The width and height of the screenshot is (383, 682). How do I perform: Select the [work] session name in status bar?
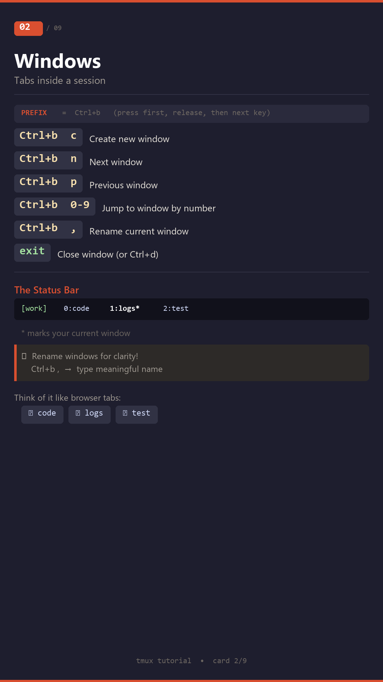click(34, 309)
